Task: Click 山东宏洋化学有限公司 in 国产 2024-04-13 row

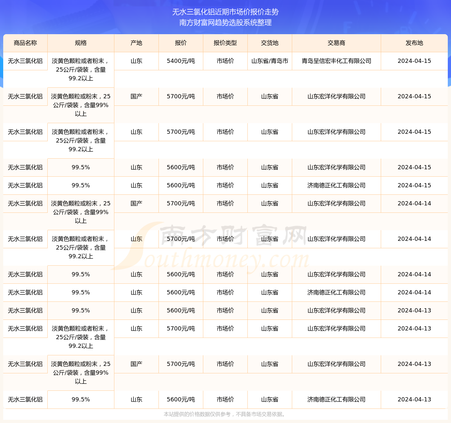Action: (x=336, y=364)
